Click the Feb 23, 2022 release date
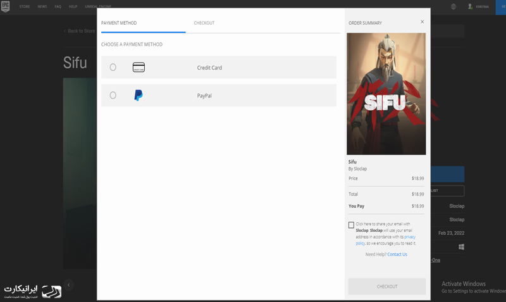The height and width of the screenshot is (302, 506). (451, 233)
